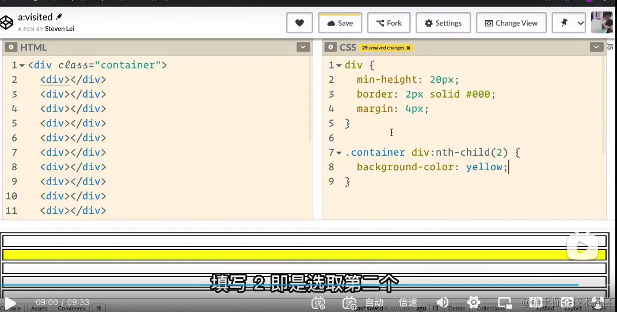Click '.container div:nth-child(2)' selector text

click(426, 152)
